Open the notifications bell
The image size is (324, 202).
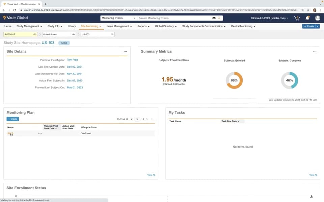307,18
